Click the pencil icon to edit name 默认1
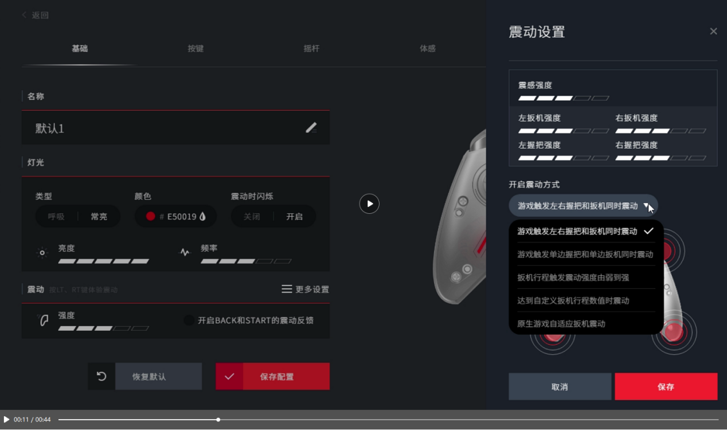The width and height of the screenshot is (727, 430). point(311,128)
